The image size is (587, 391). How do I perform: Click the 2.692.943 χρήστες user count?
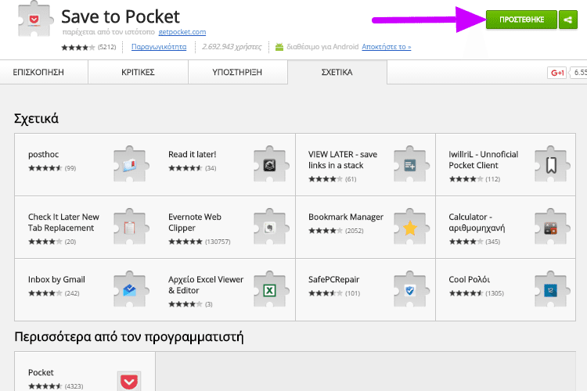coord(232,47)
